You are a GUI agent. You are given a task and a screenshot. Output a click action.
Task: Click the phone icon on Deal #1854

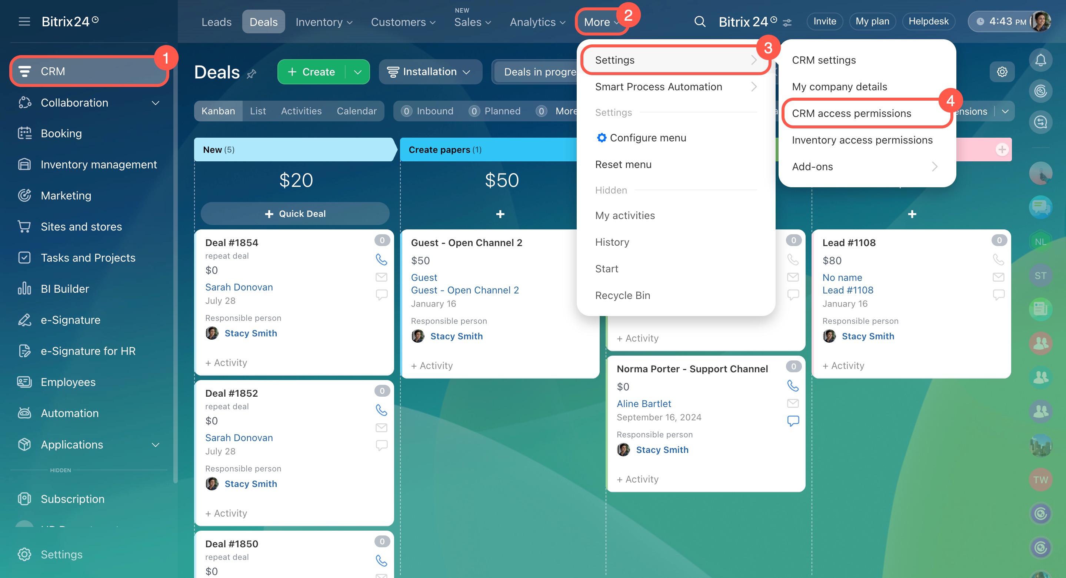coord(381,260)
